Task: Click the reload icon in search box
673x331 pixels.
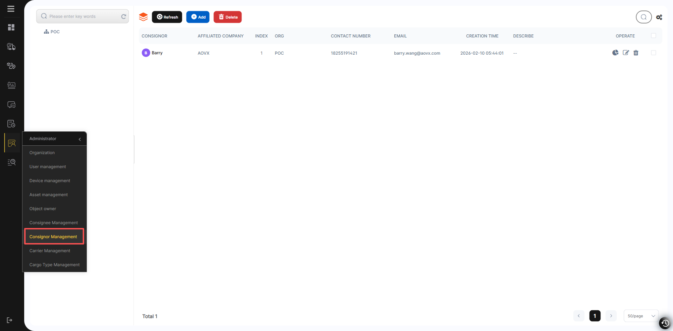Action: pos(123,16)
